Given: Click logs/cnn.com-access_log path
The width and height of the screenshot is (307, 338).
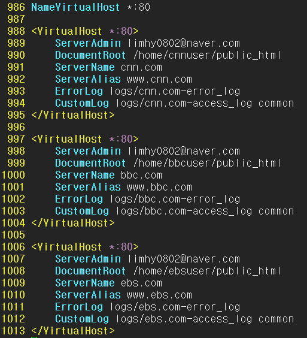Looking at the screenshot, I should 184,103.
